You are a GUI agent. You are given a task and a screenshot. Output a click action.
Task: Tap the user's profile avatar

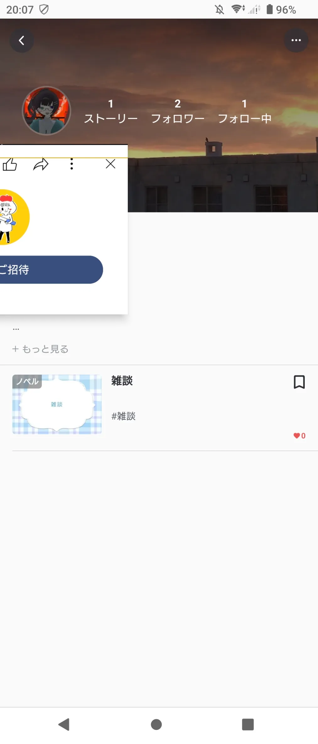coord(46,111)
